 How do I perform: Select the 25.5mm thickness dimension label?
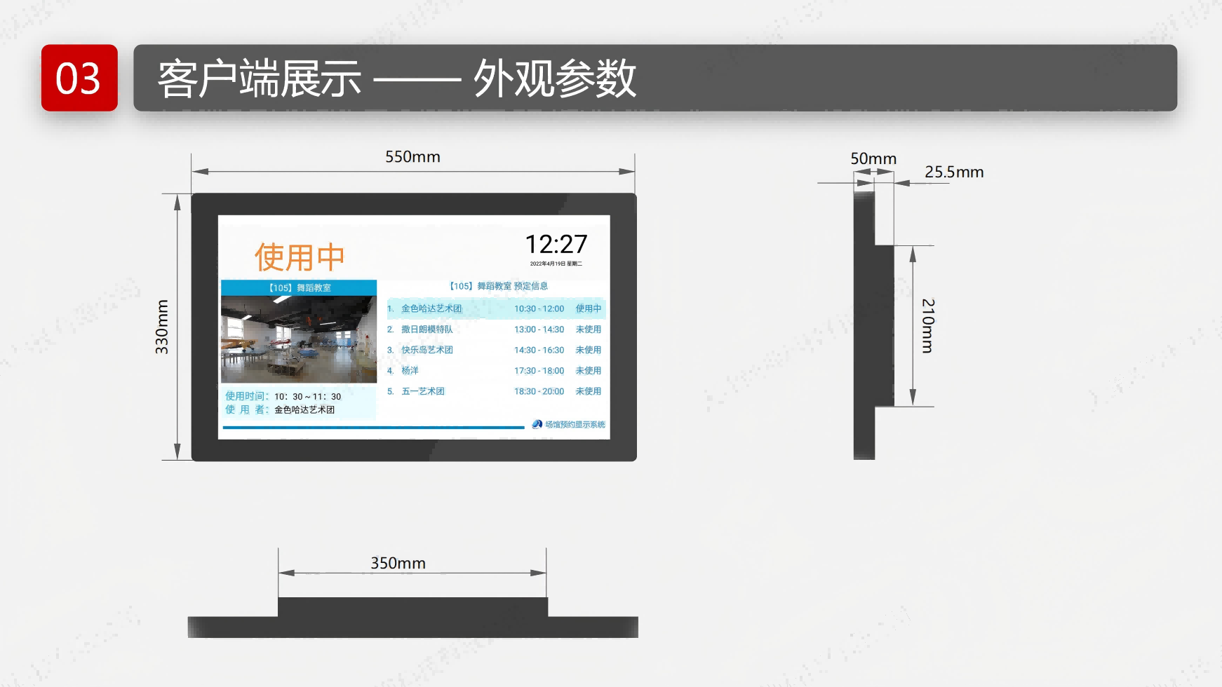(x=953, y=172)
